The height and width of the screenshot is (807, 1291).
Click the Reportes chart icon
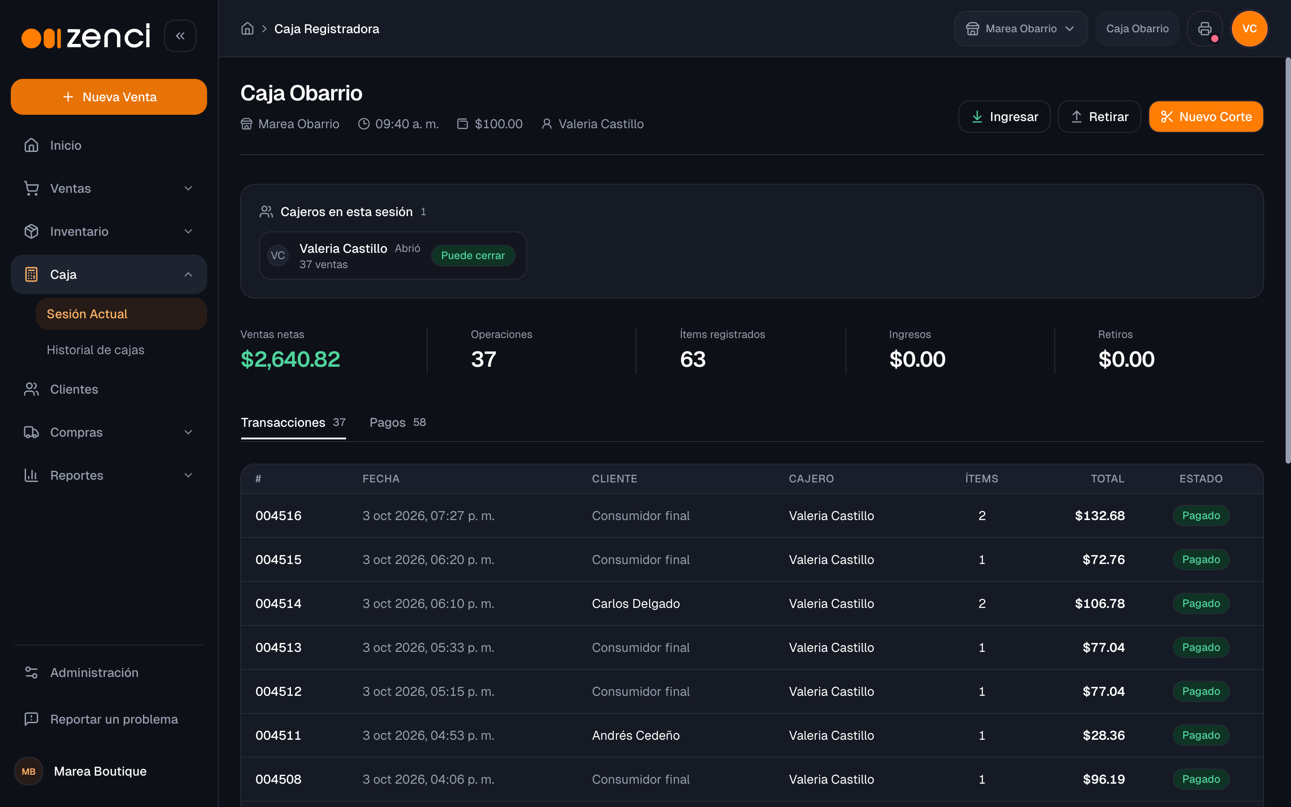31,475
